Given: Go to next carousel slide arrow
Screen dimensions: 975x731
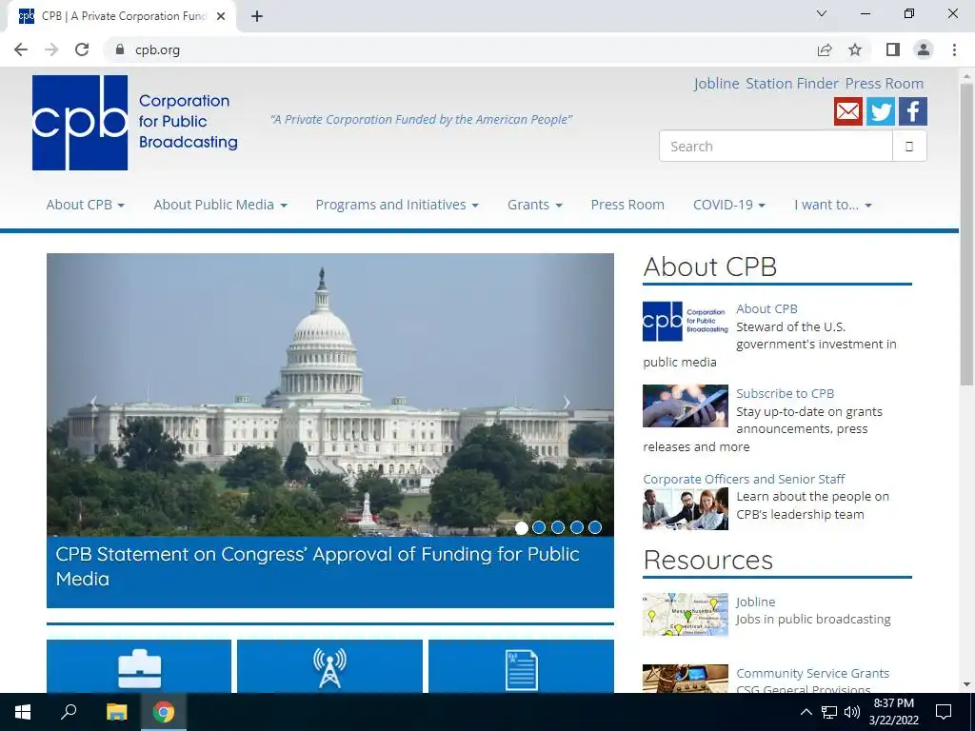Looking at the screenshot, I should tap(567, 403).
